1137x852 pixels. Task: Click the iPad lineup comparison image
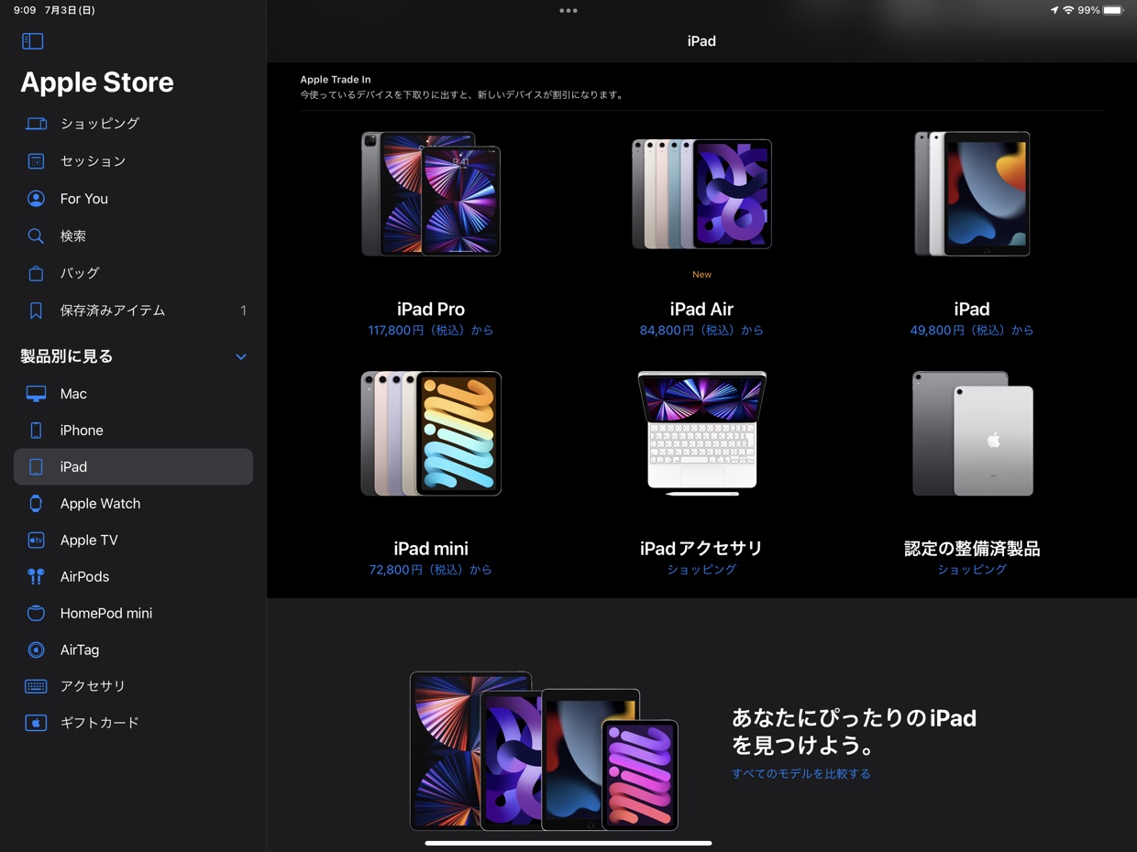click(544, 751)
